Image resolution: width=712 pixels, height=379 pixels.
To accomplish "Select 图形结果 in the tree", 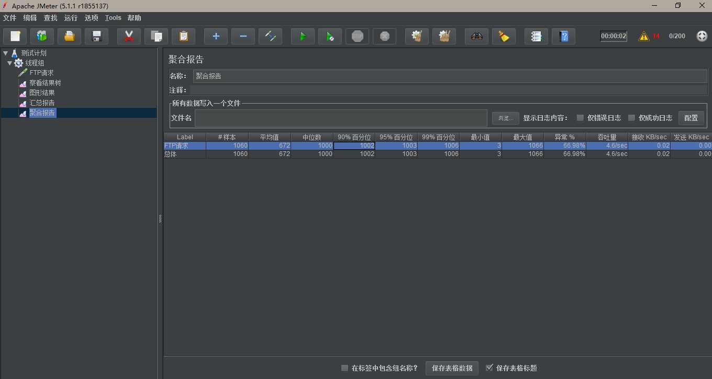I will coord(42,93).
